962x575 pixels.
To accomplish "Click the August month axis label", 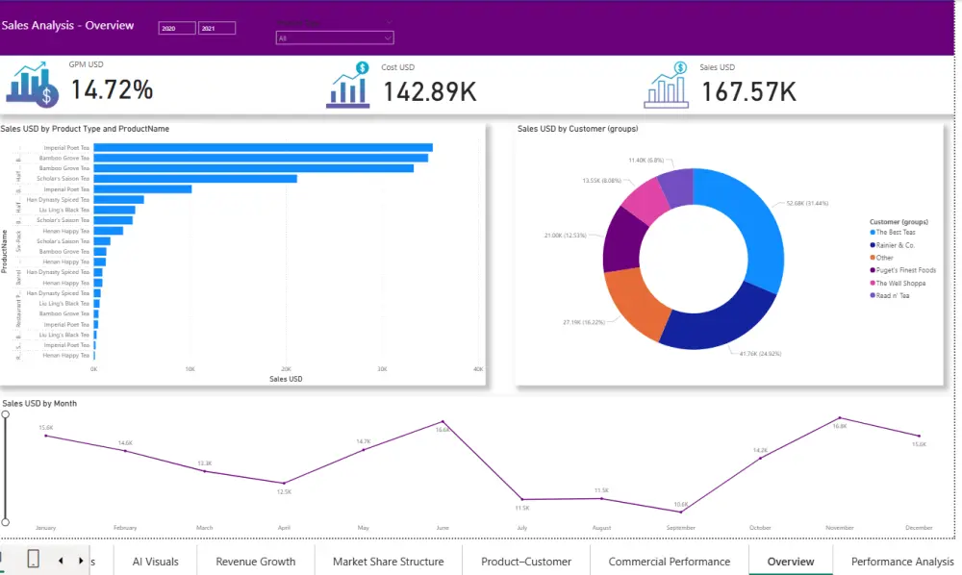I will [x=601, y=528].
